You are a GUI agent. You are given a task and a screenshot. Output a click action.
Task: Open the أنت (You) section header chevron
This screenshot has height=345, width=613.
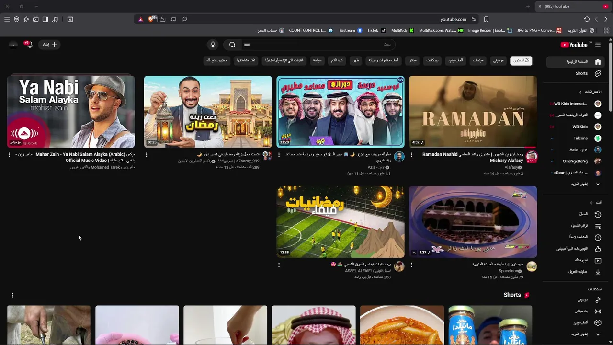[x=591, y=203]
